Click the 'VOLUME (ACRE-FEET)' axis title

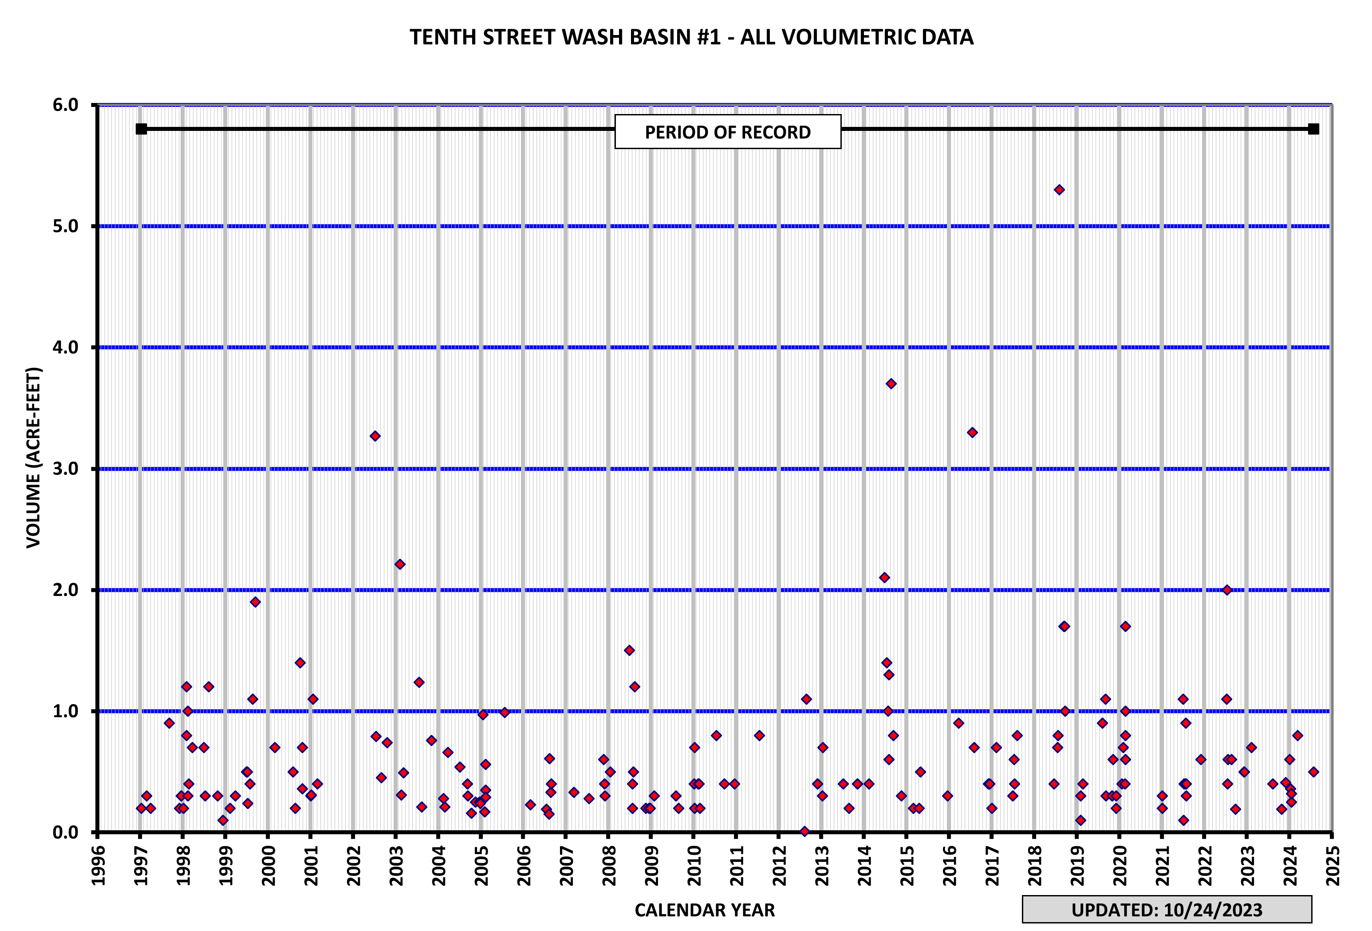(x=34, y=458)
